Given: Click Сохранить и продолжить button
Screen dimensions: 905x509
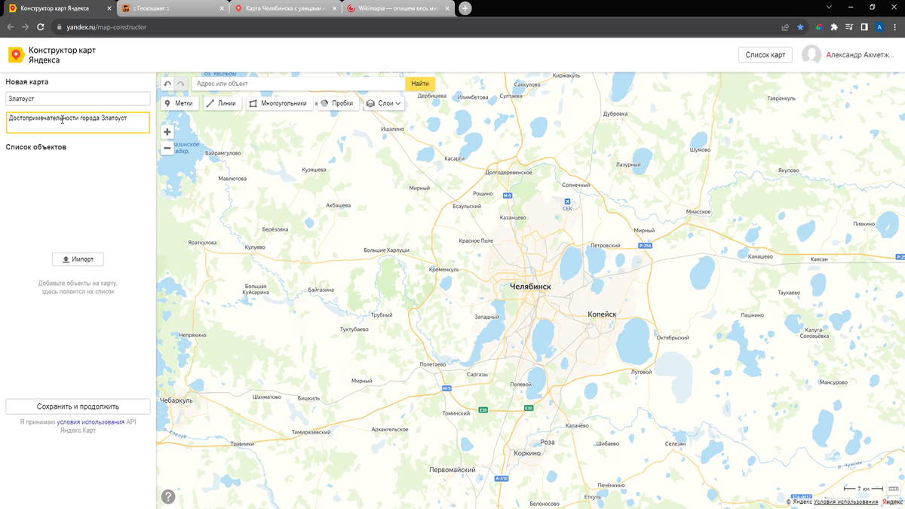Looking at the screenshot, I should (78, 406).
